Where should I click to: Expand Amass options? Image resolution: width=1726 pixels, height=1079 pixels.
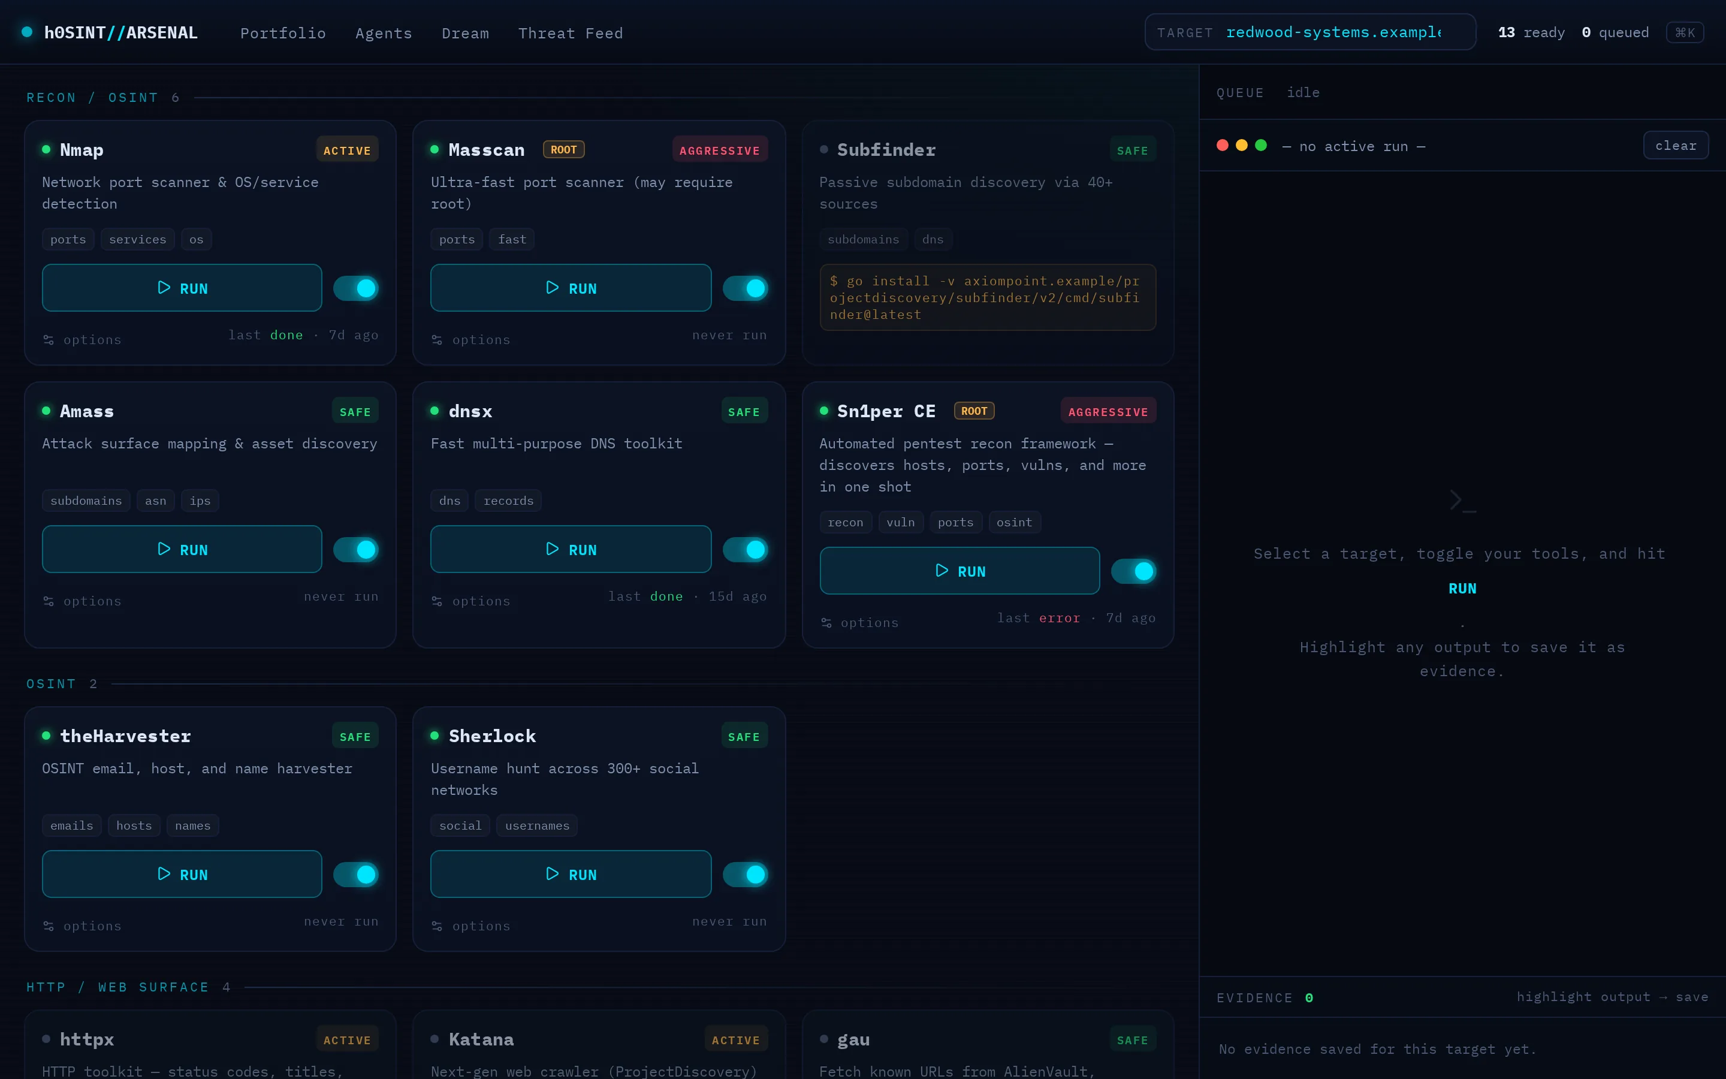tap(82, 601)
